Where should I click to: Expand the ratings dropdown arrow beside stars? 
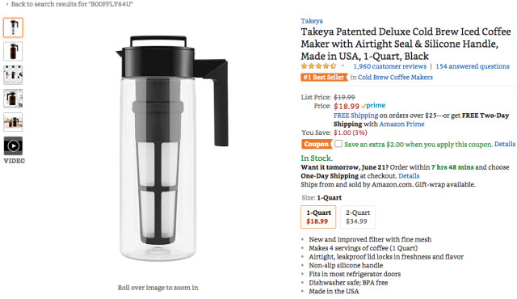tap(343, 66)
